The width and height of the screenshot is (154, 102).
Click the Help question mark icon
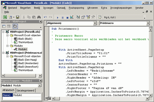tap(100, 17)
